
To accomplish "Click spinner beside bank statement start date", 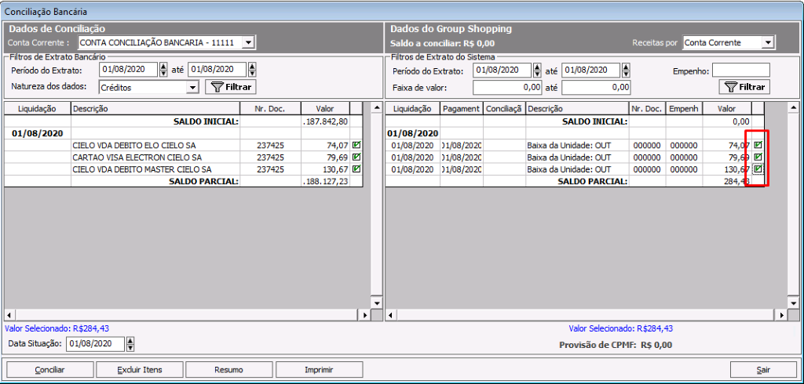I will pyautogui.click(x=163, y=69).
